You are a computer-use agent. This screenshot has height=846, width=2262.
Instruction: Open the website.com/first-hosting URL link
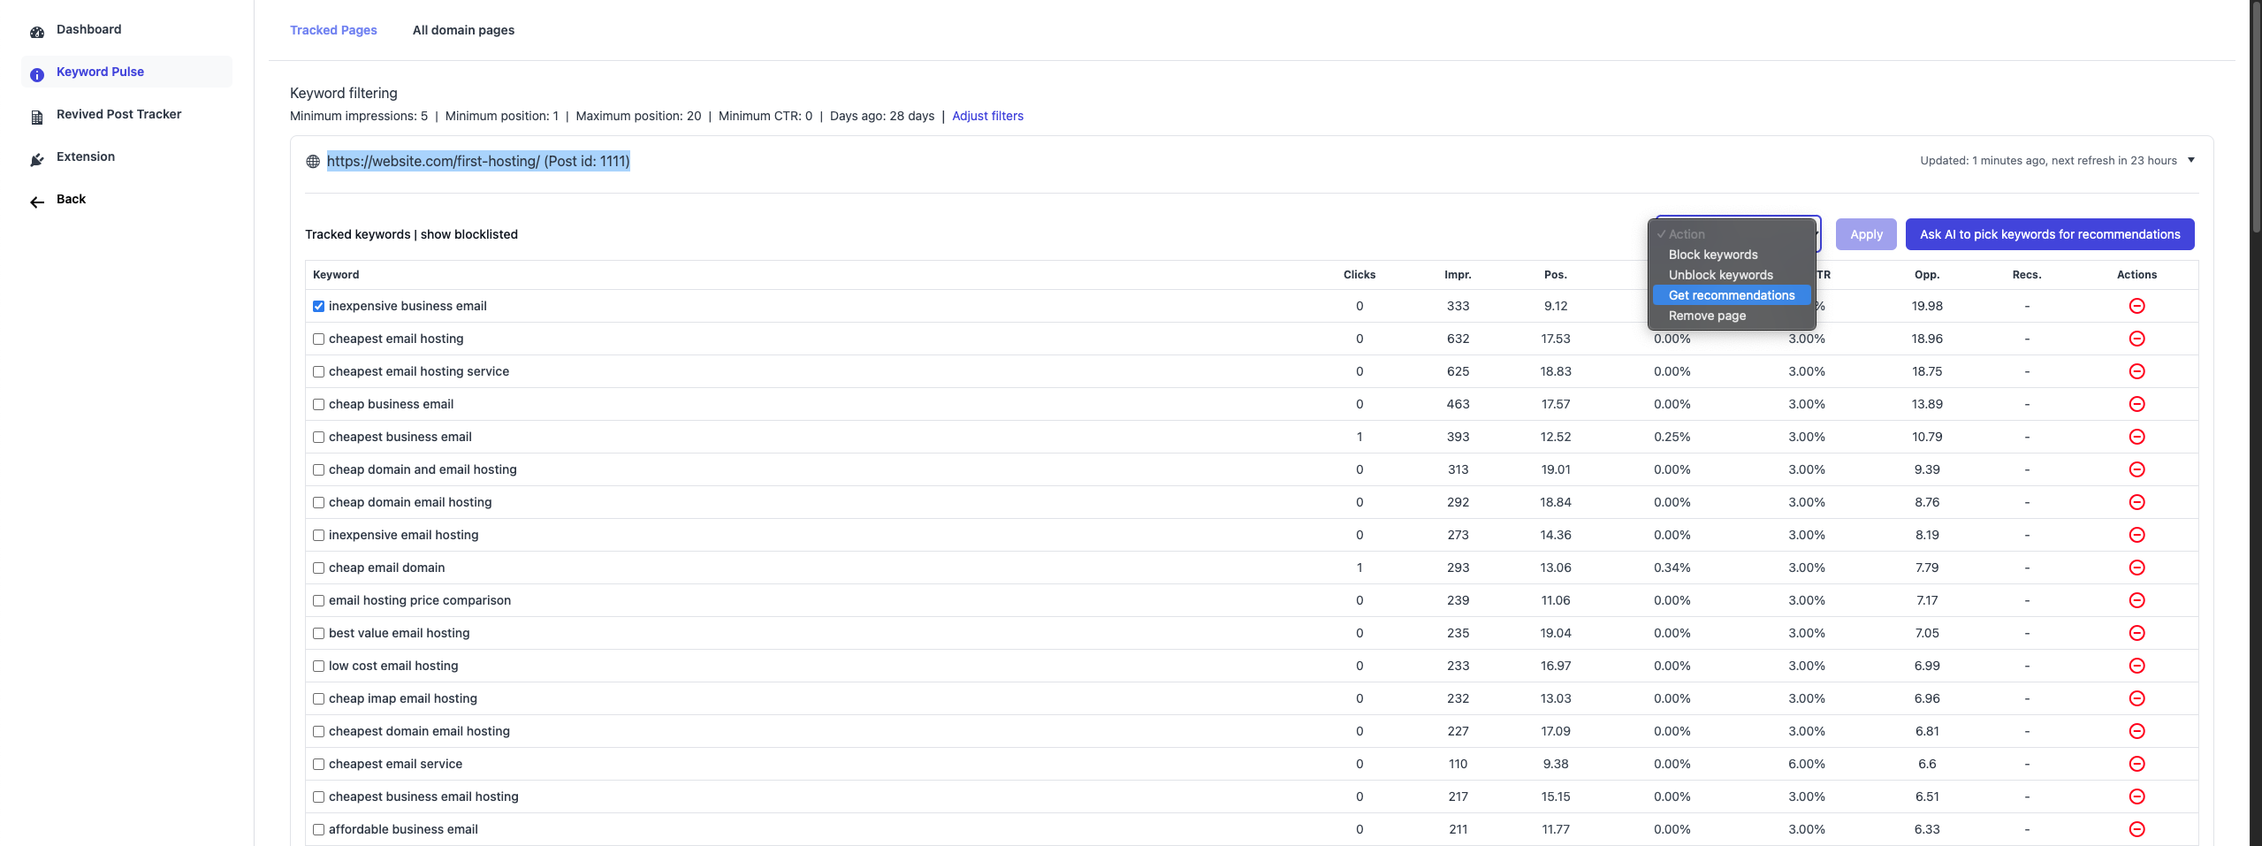478,161
